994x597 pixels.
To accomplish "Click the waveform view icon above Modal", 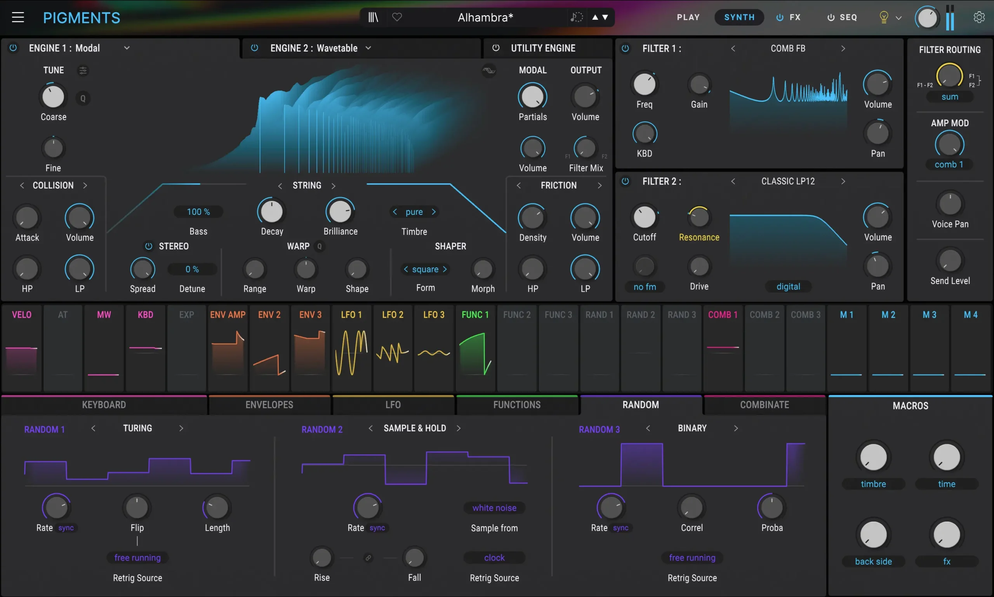I will tap(489, 71).
